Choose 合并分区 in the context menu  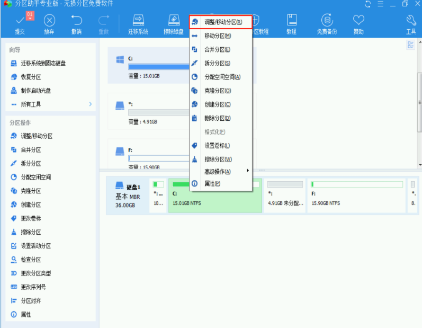point(217,50)
